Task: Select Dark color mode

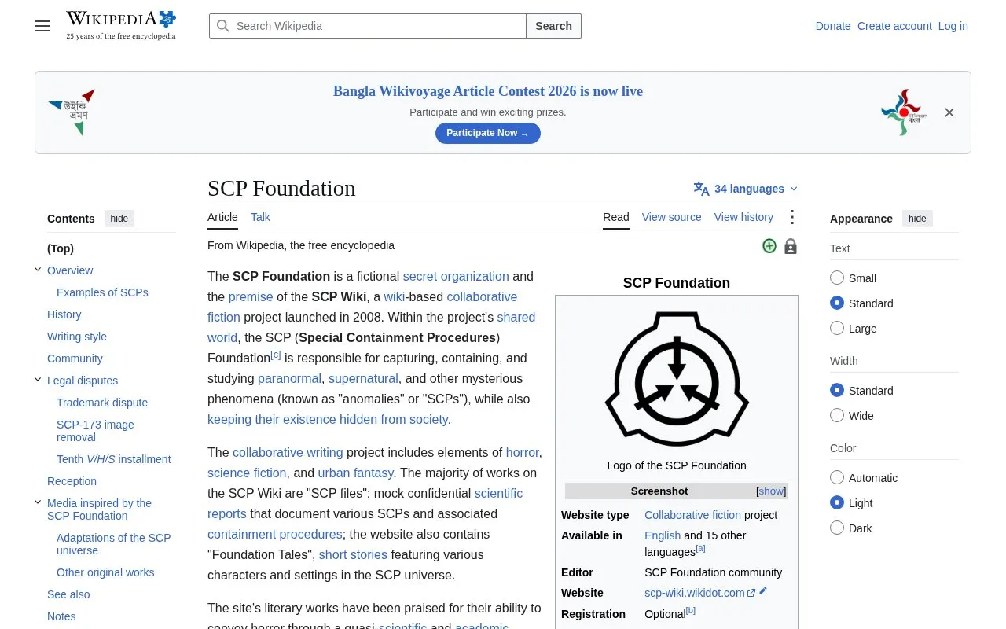Action: click(837, 528)
